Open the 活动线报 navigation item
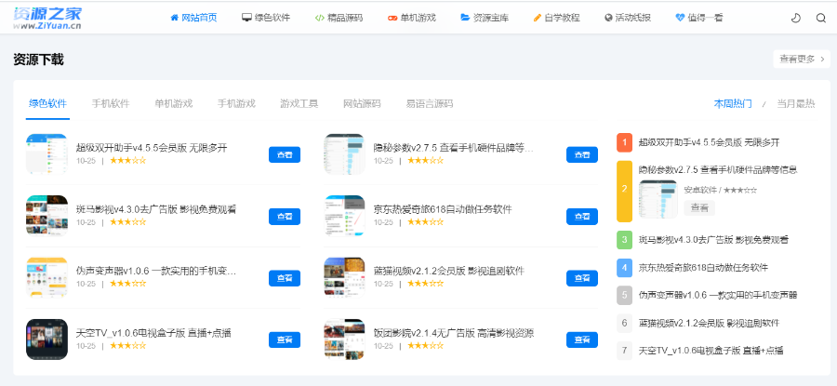837x386 pixels. tap(628, 18)
